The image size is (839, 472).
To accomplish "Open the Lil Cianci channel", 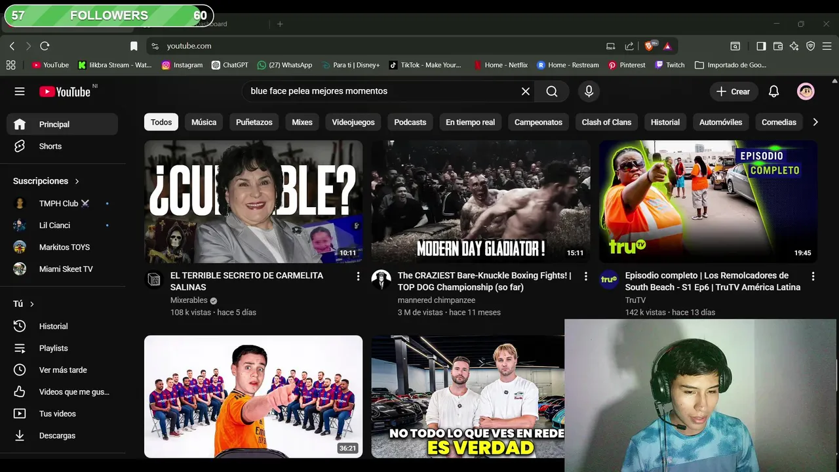I will click(x=62, y=225).
